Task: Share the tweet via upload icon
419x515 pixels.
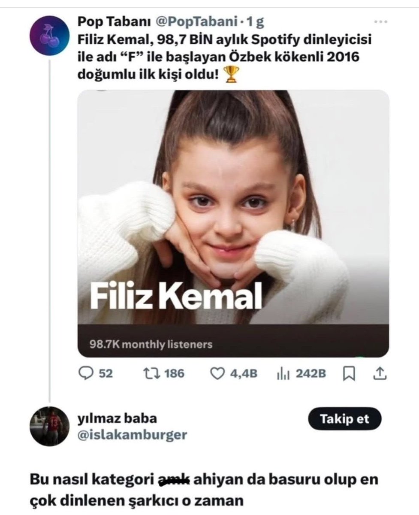Action: [379, 374]
